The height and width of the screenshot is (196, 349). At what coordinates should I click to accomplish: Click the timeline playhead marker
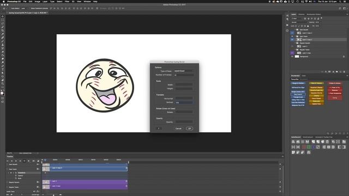tap(45, 160)
